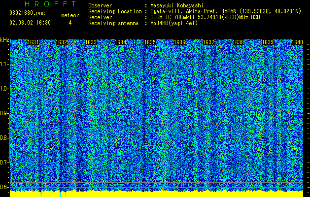
Task: Click the 1639 time marker
Action: [268, 42]
